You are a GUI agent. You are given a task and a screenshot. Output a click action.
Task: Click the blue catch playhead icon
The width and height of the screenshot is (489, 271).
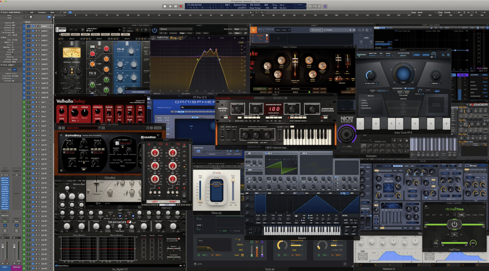[x=70, y=13]
